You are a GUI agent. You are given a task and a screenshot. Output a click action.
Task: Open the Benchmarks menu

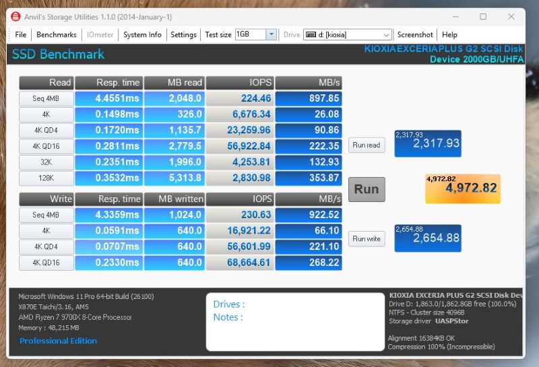tap(57, 35)
